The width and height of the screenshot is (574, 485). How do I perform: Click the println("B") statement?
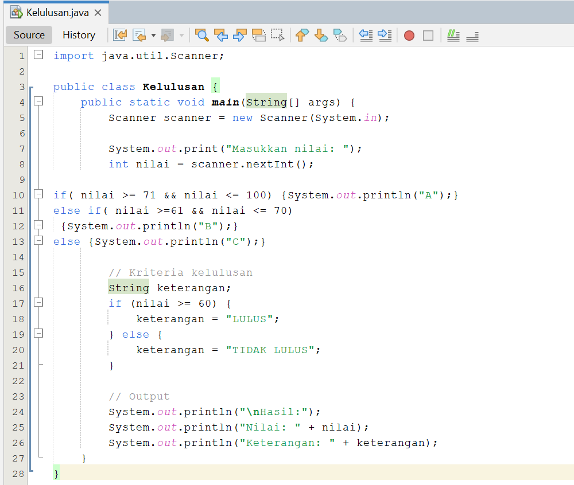pyautogui.click(x=149, y=226)
